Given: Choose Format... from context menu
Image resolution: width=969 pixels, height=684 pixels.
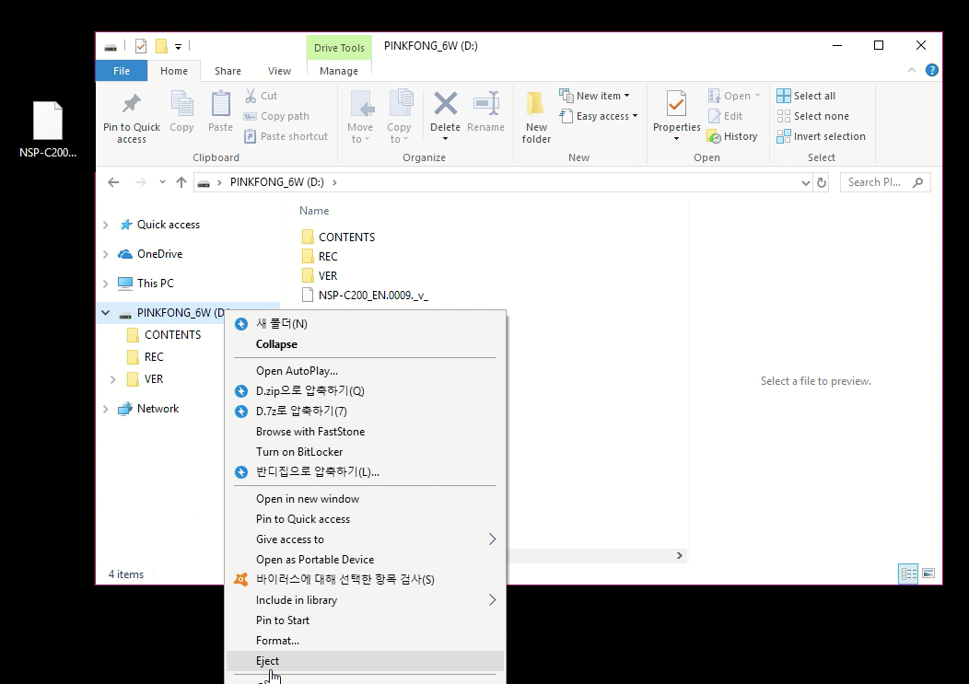Looking at the screenshot, I should click(366, 641).
